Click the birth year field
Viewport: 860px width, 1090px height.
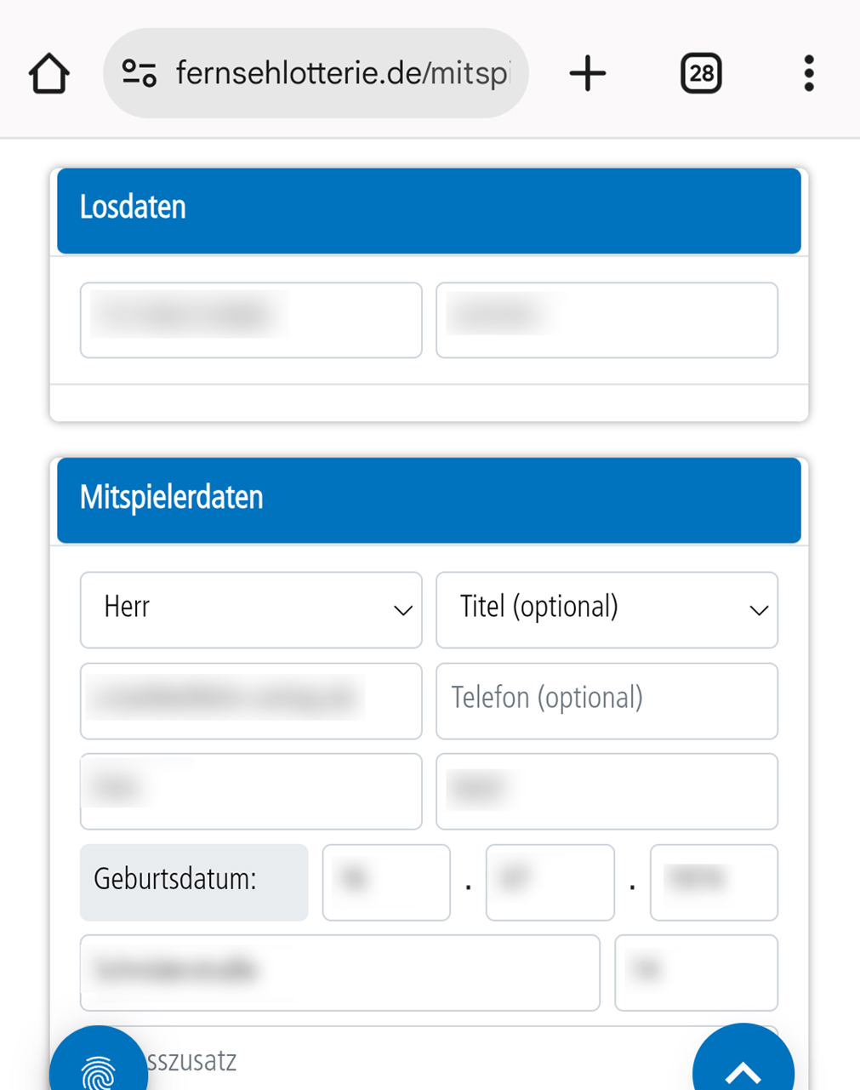[714, 882]
